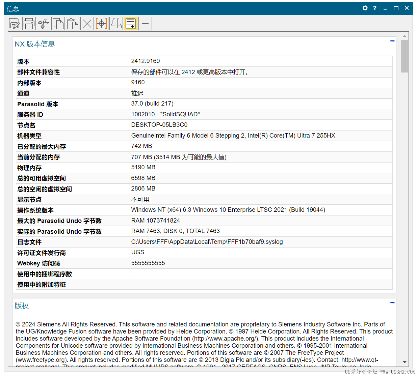This screenshot has width=417, height=376.
Task: Click the GenuineIntel machine type value
Action: (233, 136)
